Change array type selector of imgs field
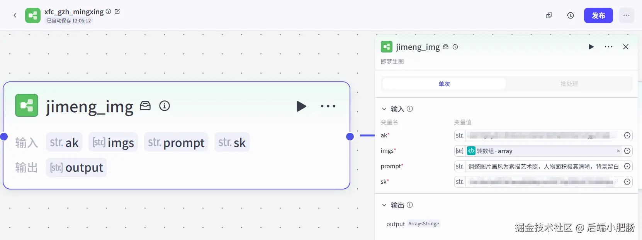Screen dimensions: 642x240 click(460, 151)
